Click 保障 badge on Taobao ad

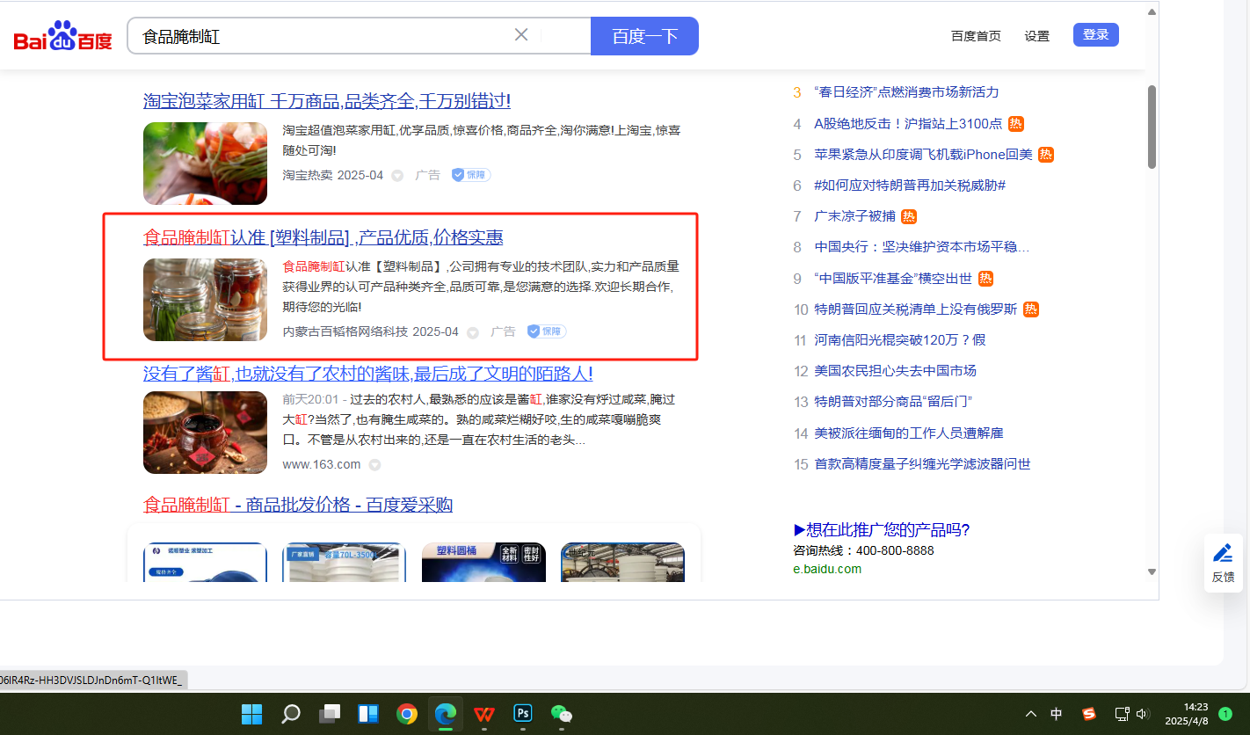point(471,175)
